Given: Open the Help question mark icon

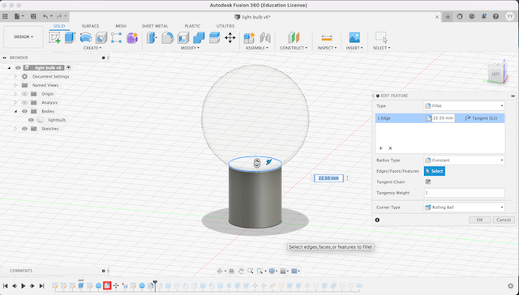Looking at the screenshot, I should click(x=495, y=16).
